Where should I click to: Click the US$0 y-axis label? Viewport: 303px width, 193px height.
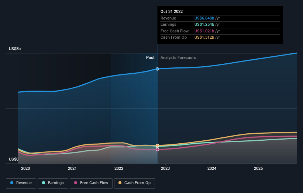click(14, 159)
